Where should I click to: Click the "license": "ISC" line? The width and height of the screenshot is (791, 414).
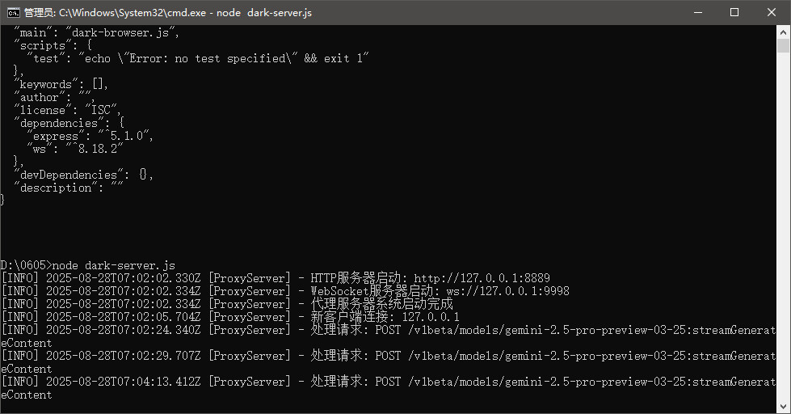pyautogui.click(x=66, y=110)
